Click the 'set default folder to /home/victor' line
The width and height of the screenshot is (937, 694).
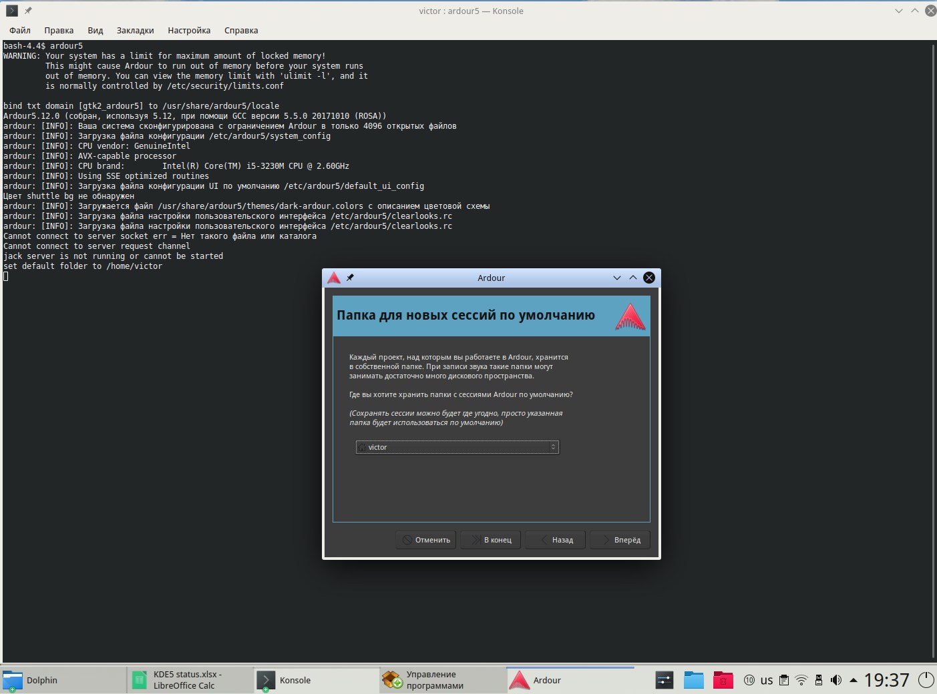tap(83, 266)
